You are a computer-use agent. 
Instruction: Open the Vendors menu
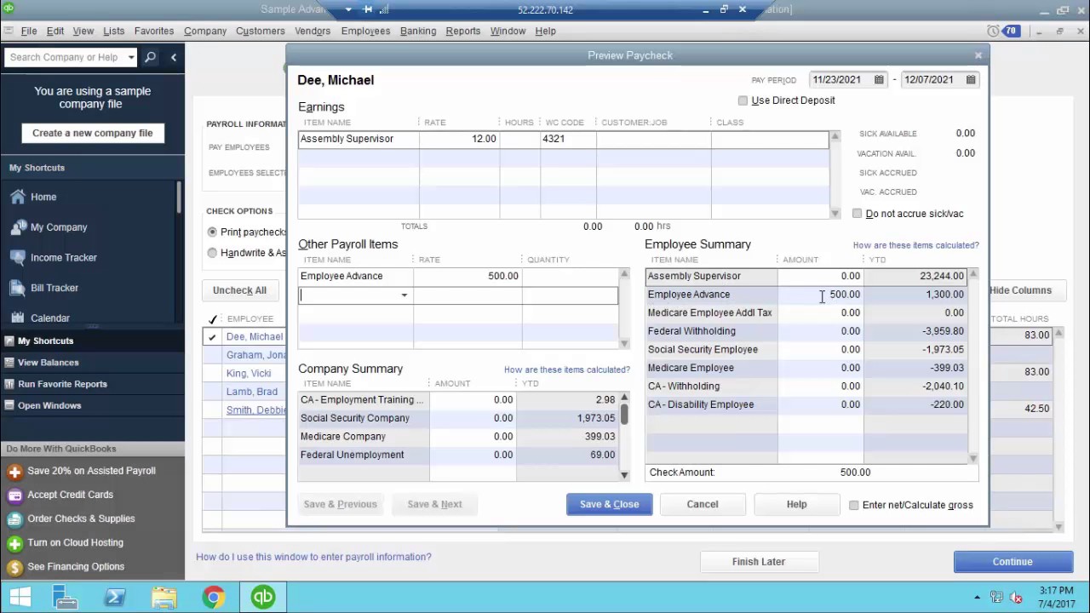click(x=313, y=31)
